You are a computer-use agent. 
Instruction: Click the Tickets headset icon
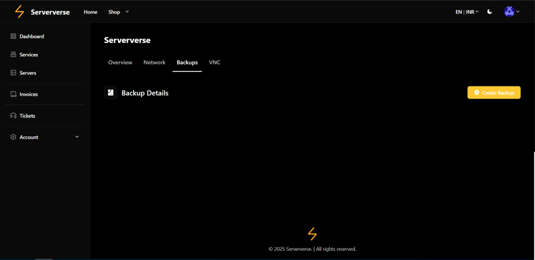coord(13,116)
